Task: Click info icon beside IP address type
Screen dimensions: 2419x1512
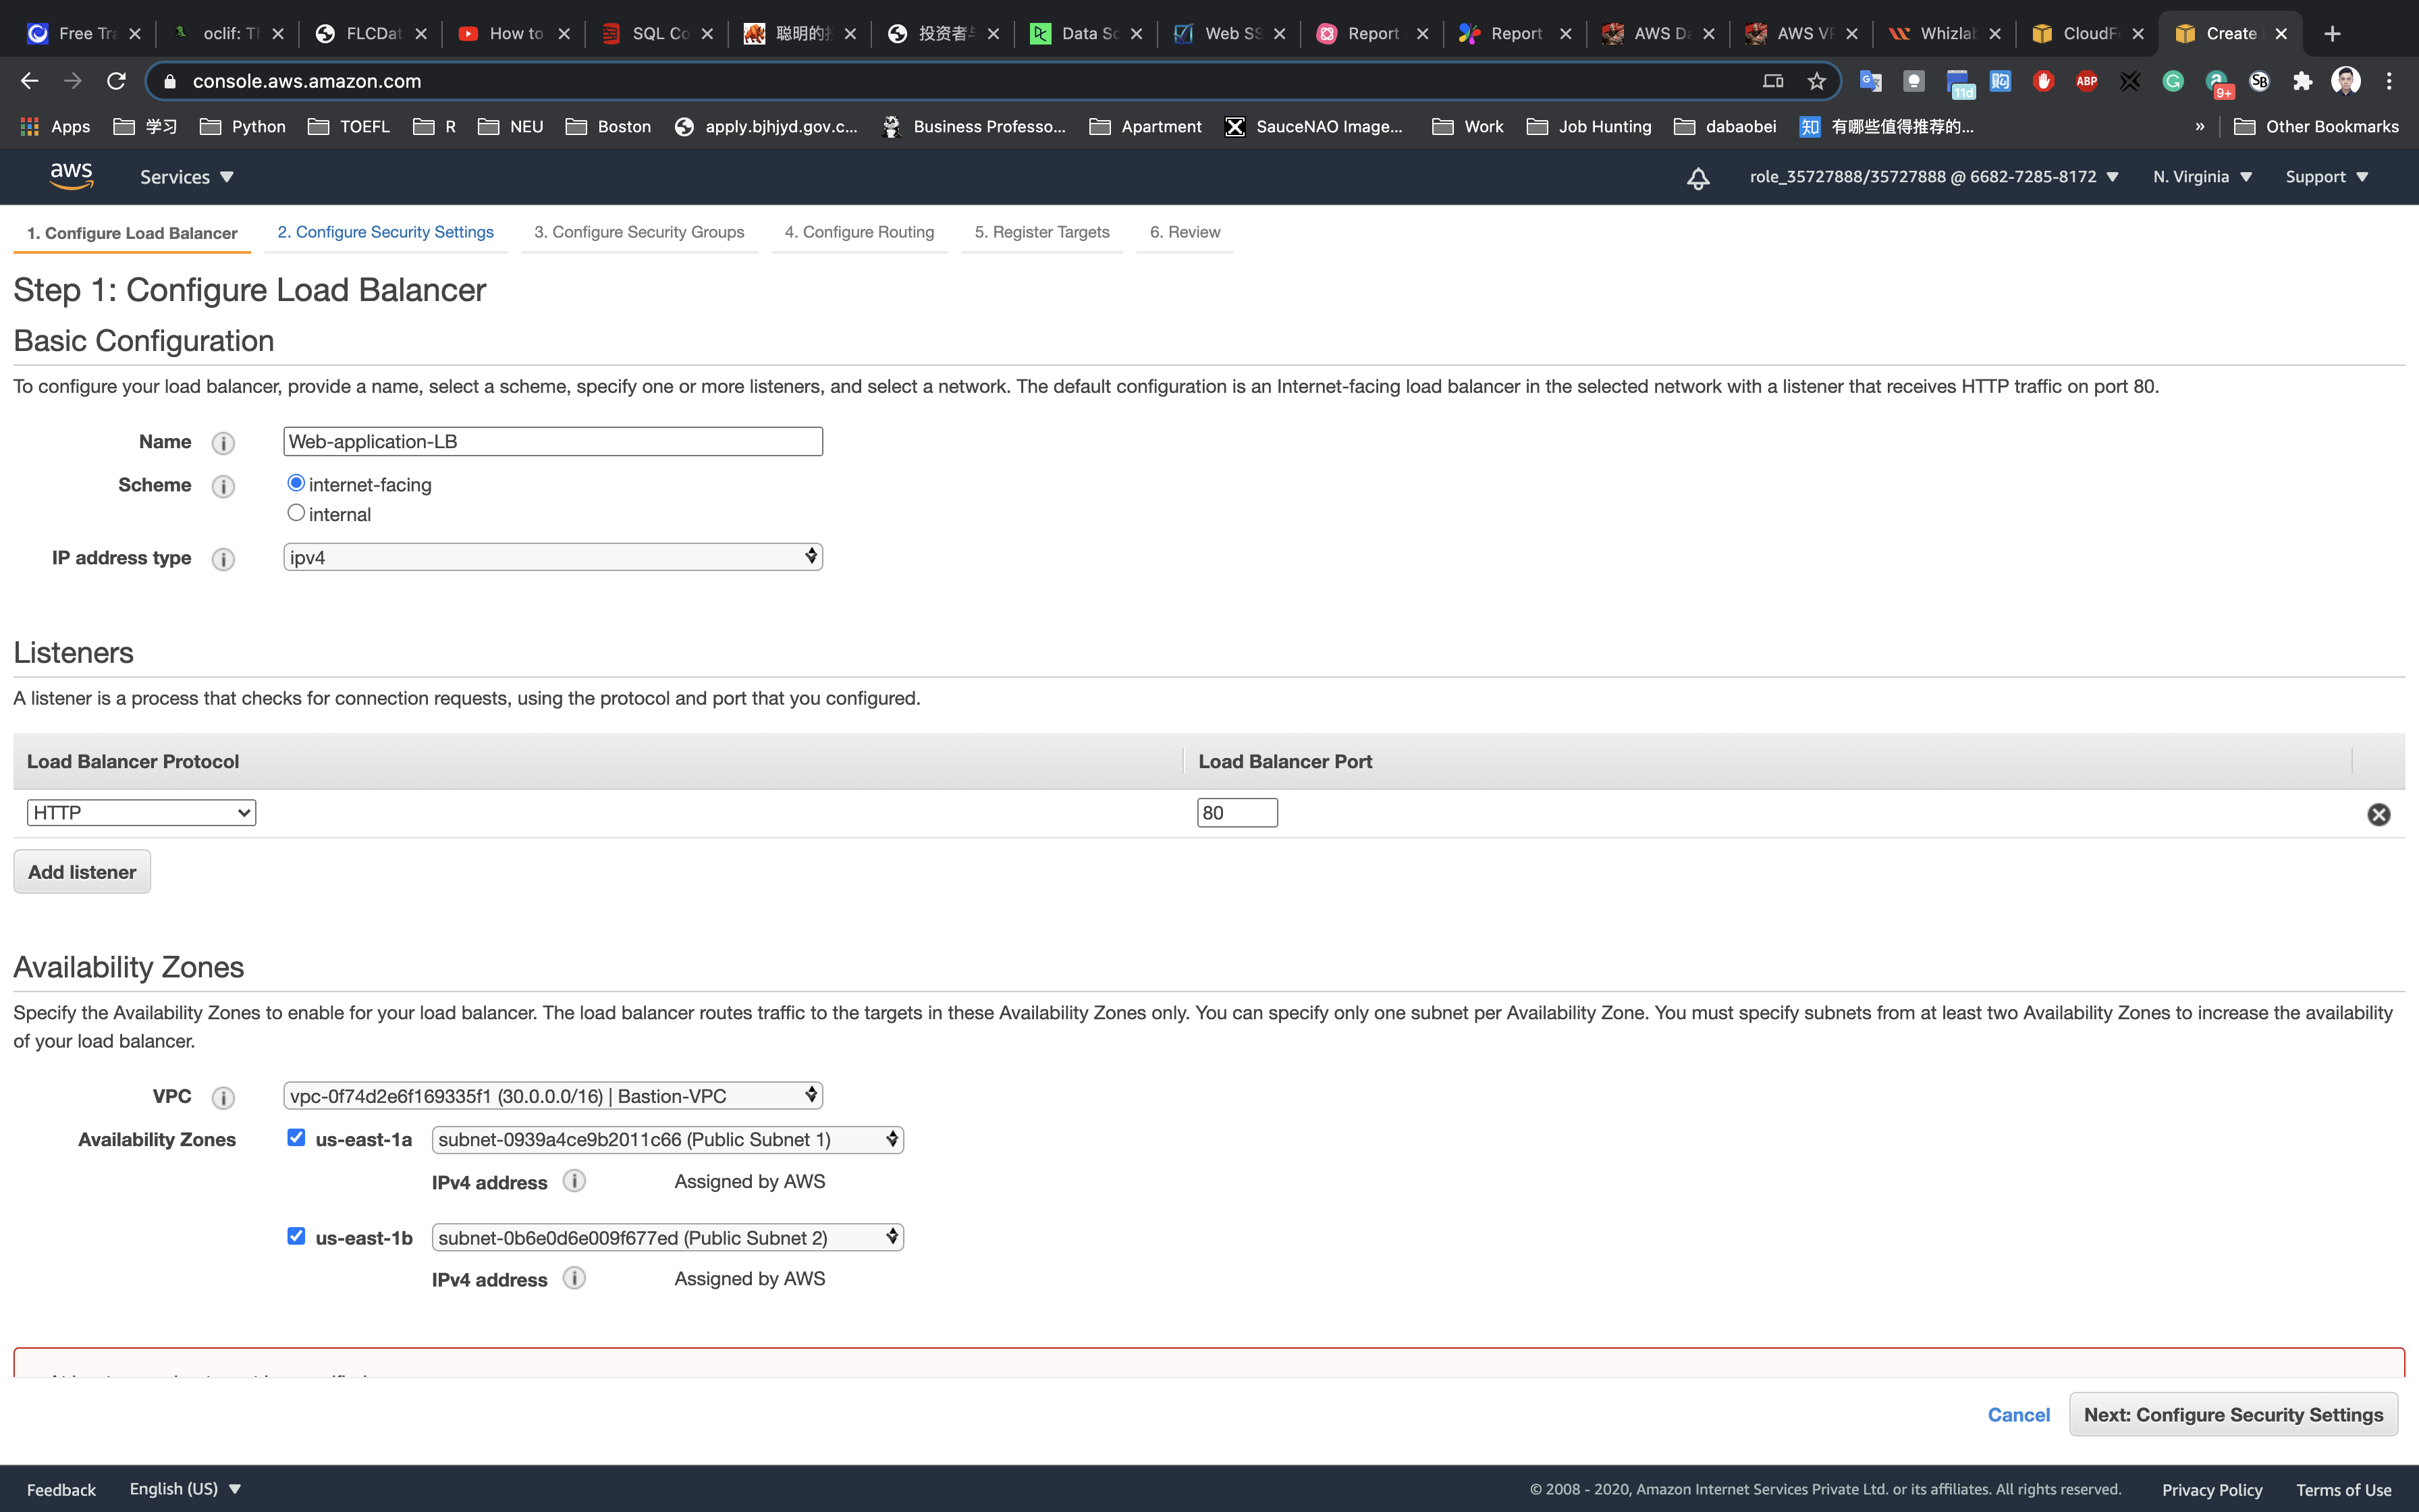Action: pyautogui.click(x=223, y=559)
